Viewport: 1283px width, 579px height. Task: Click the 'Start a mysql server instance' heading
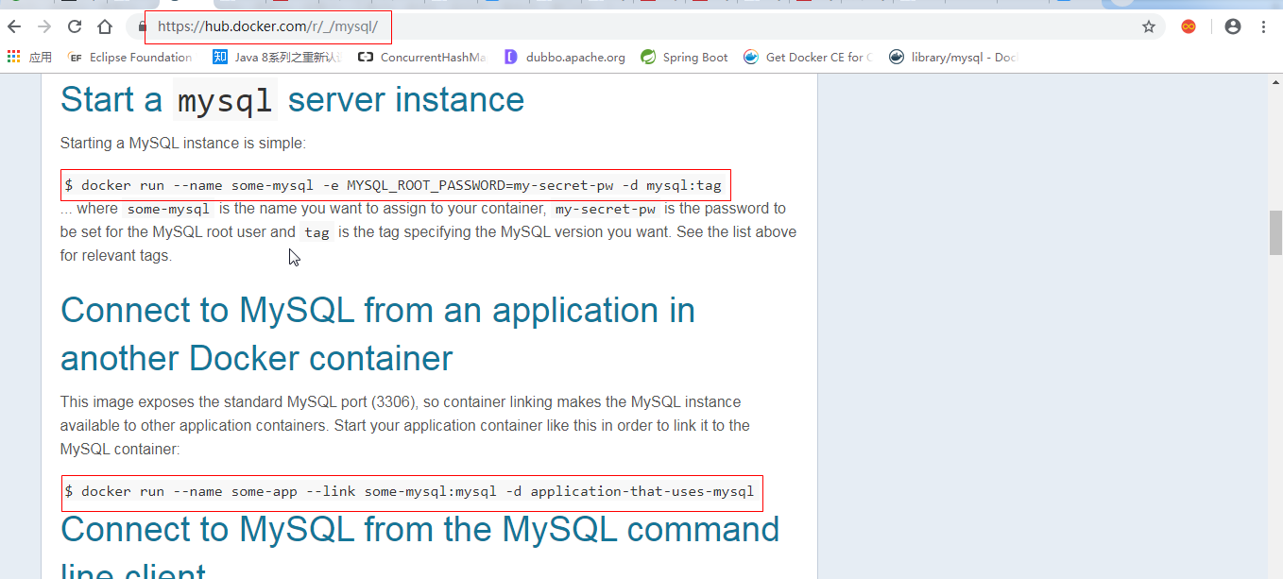(292, 99)
